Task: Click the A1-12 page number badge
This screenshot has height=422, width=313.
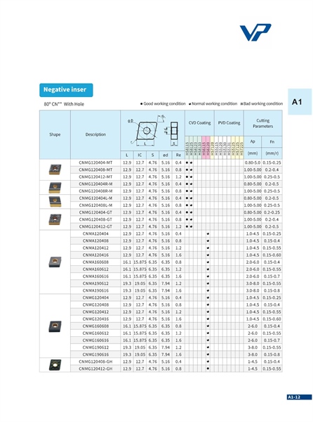Action: 299,397
